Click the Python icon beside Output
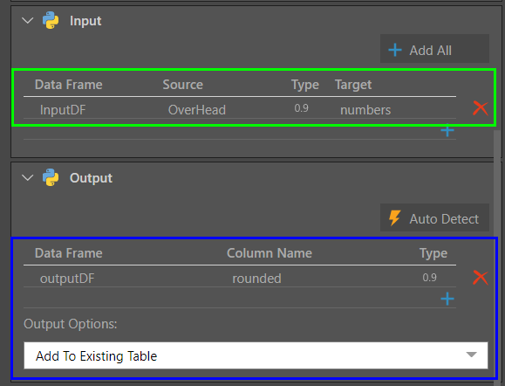This screenshot has width=505, height=386. pos(51,177)
